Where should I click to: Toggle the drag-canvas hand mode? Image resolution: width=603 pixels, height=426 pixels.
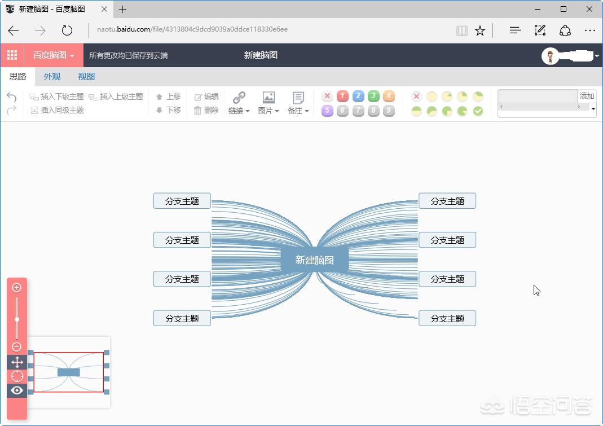[x=16, y=362]
